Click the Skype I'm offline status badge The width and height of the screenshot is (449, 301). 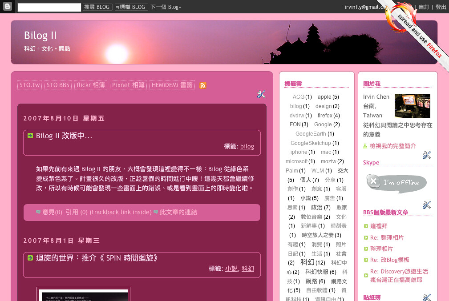396,182
